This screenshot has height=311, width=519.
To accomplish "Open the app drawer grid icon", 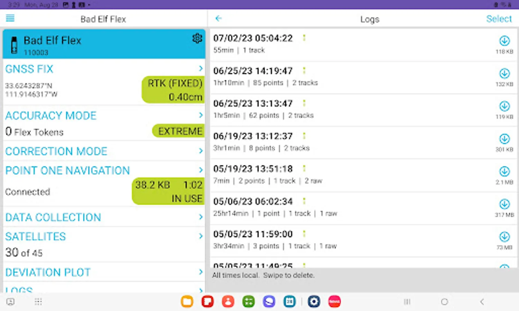I will coord(38,302).
